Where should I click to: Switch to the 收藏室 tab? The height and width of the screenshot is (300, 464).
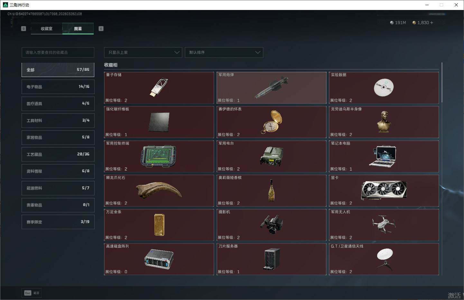coord(47,29)
